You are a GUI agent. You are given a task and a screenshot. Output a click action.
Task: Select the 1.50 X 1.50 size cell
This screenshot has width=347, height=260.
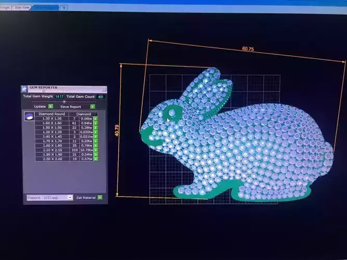pyautogui.click(x=52, y=127)
